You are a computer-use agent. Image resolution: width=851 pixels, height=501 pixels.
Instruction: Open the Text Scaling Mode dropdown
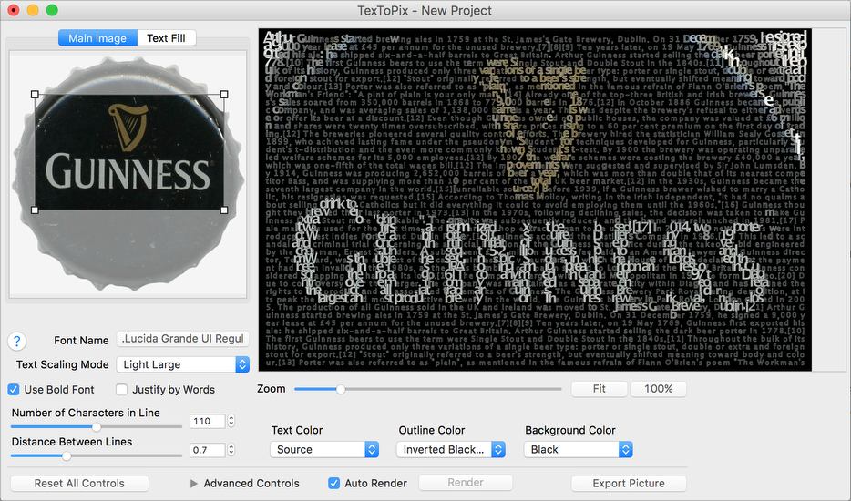[183, 364]
